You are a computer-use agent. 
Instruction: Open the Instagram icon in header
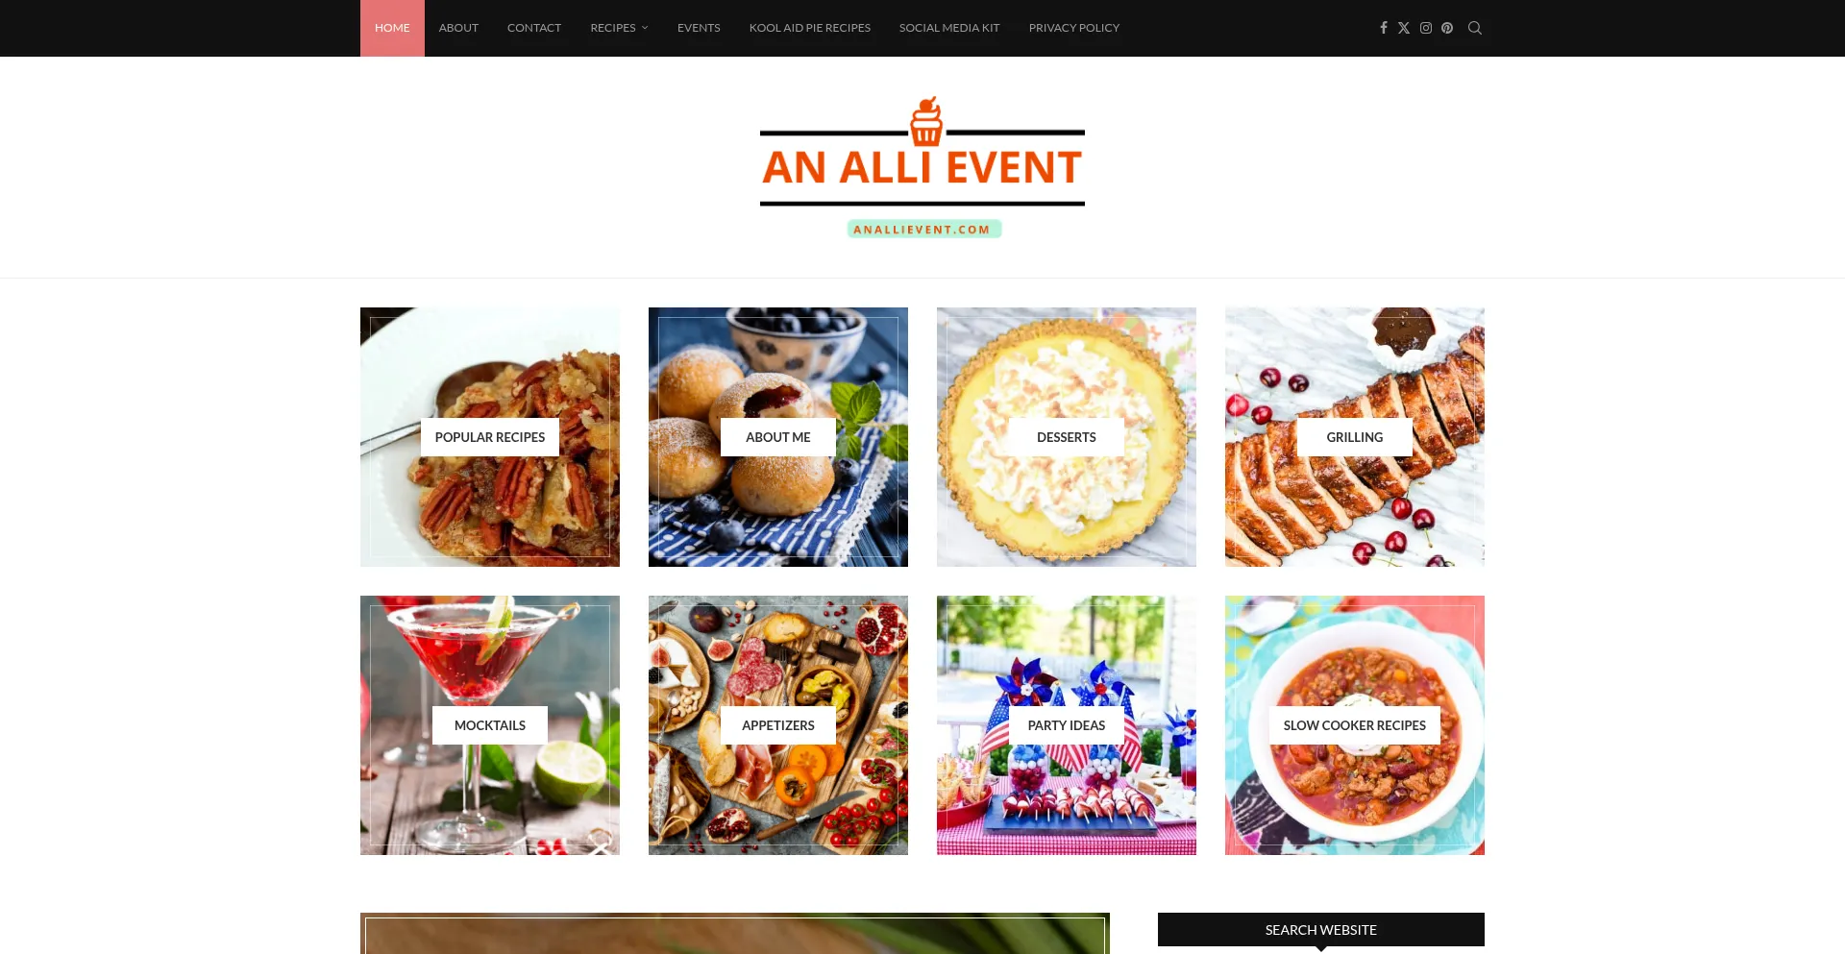(x=1426, y=28)
